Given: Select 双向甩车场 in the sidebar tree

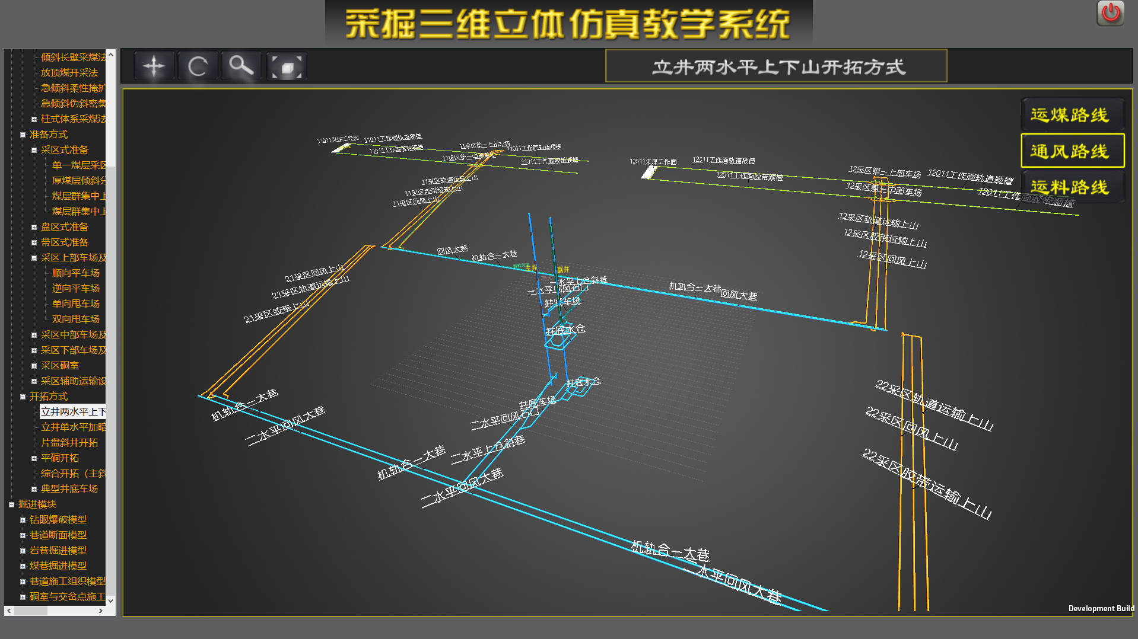Looking at the screenshot, I should point(75,319).
